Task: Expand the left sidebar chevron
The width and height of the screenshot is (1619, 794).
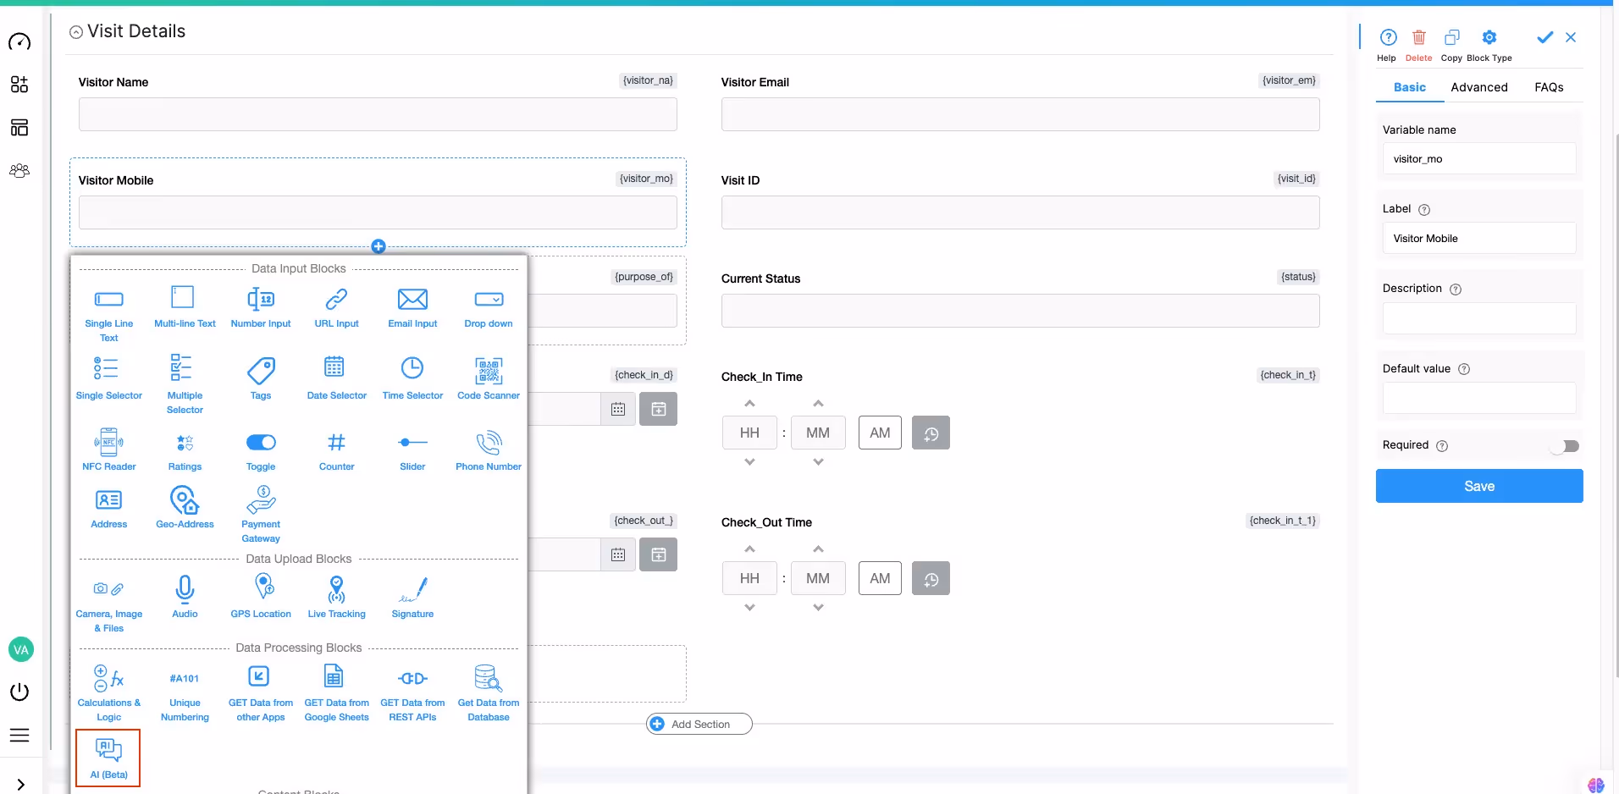Action: [x=21, y=783]
